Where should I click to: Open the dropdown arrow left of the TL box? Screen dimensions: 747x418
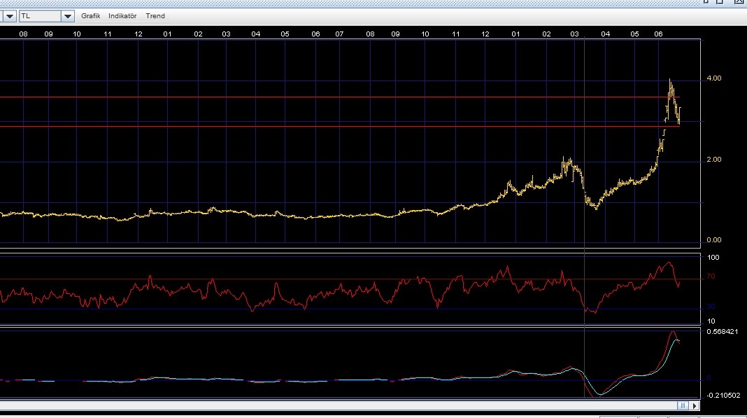coord(9,16)
